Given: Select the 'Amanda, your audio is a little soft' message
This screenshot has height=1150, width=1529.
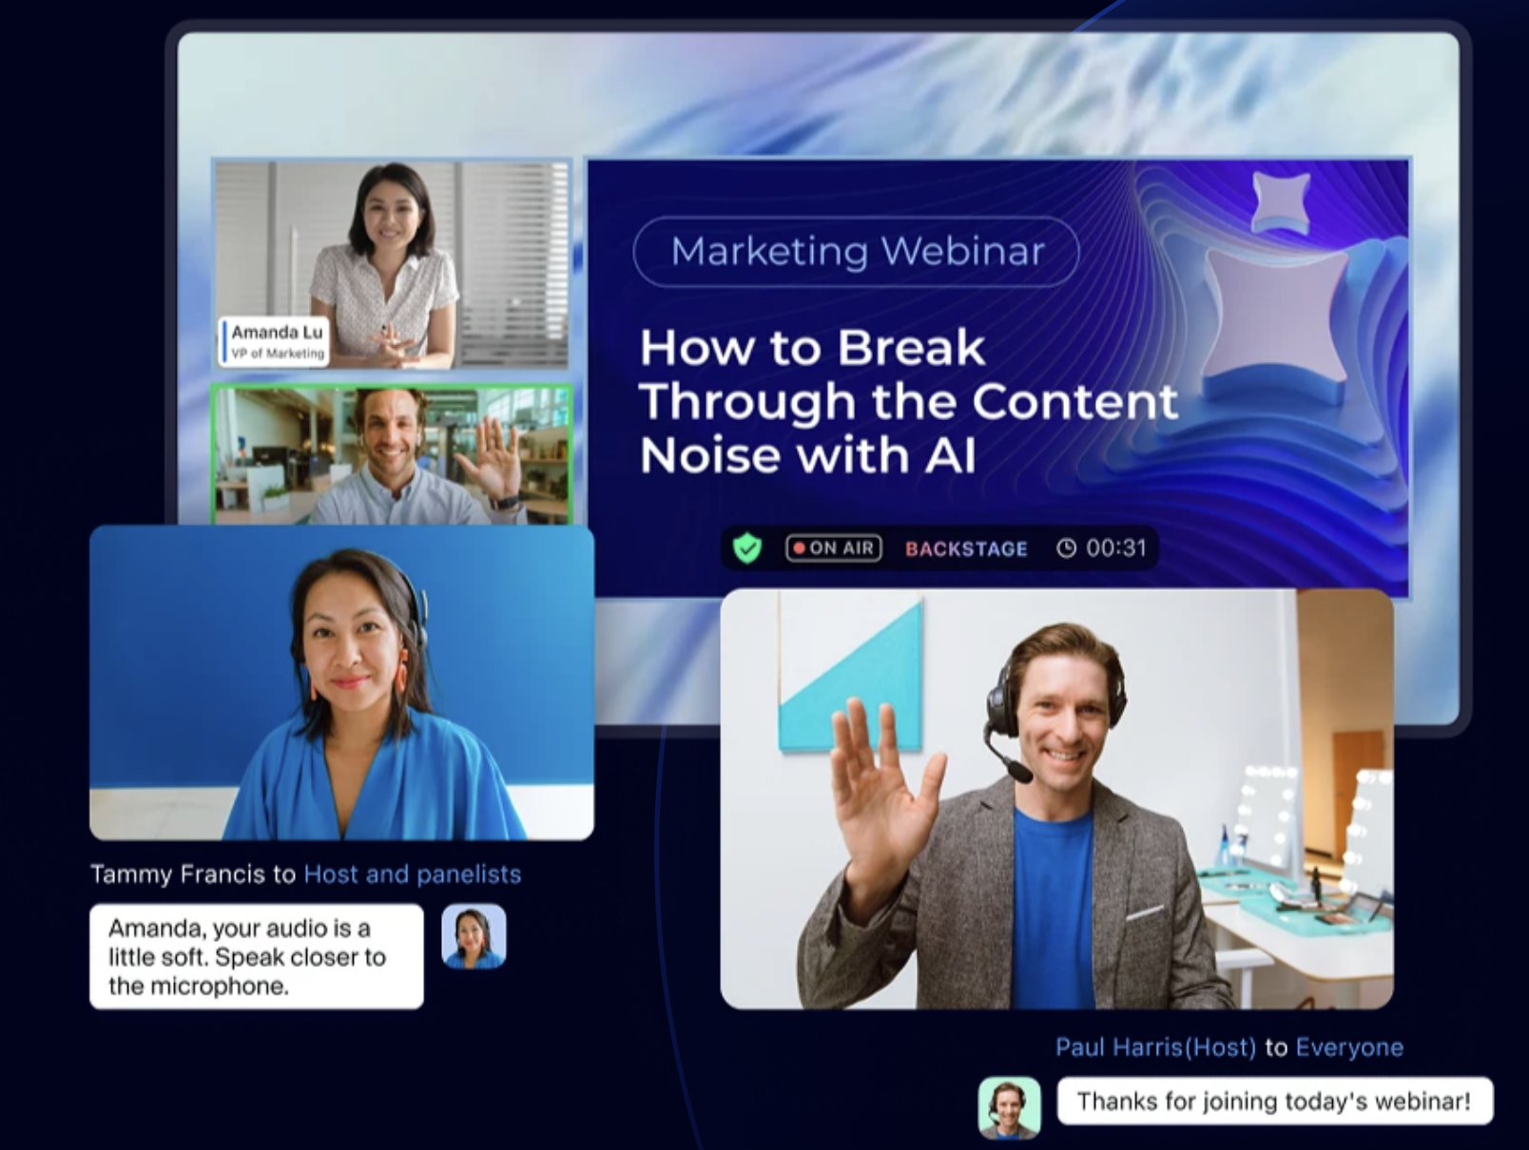Looking at the screenshot, I should (257, 957).
